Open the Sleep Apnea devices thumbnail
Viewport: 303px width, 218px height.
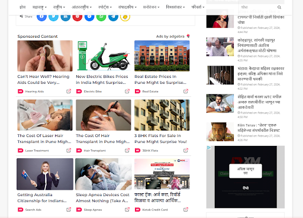point(104,174)
